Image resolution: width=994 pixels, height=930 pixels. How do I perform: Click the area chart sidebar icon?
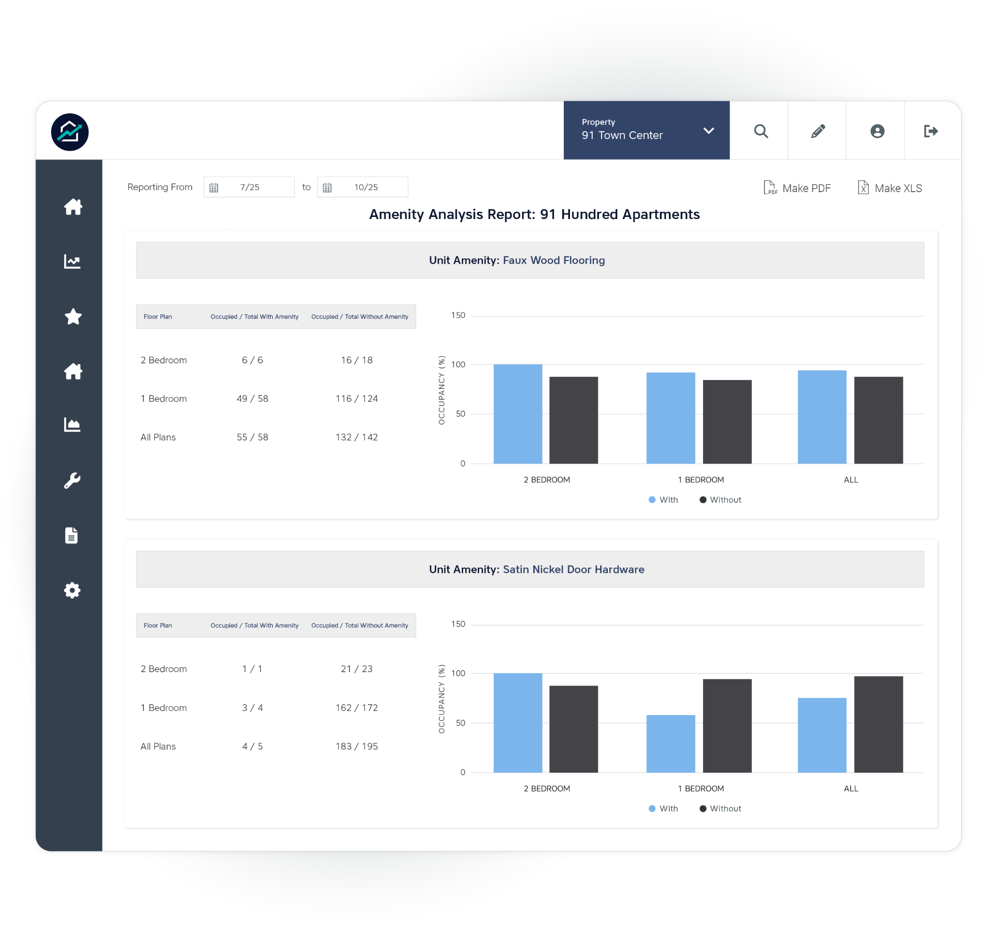72,425
